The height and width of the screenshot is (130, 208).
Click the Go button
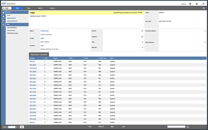[22, 127]
